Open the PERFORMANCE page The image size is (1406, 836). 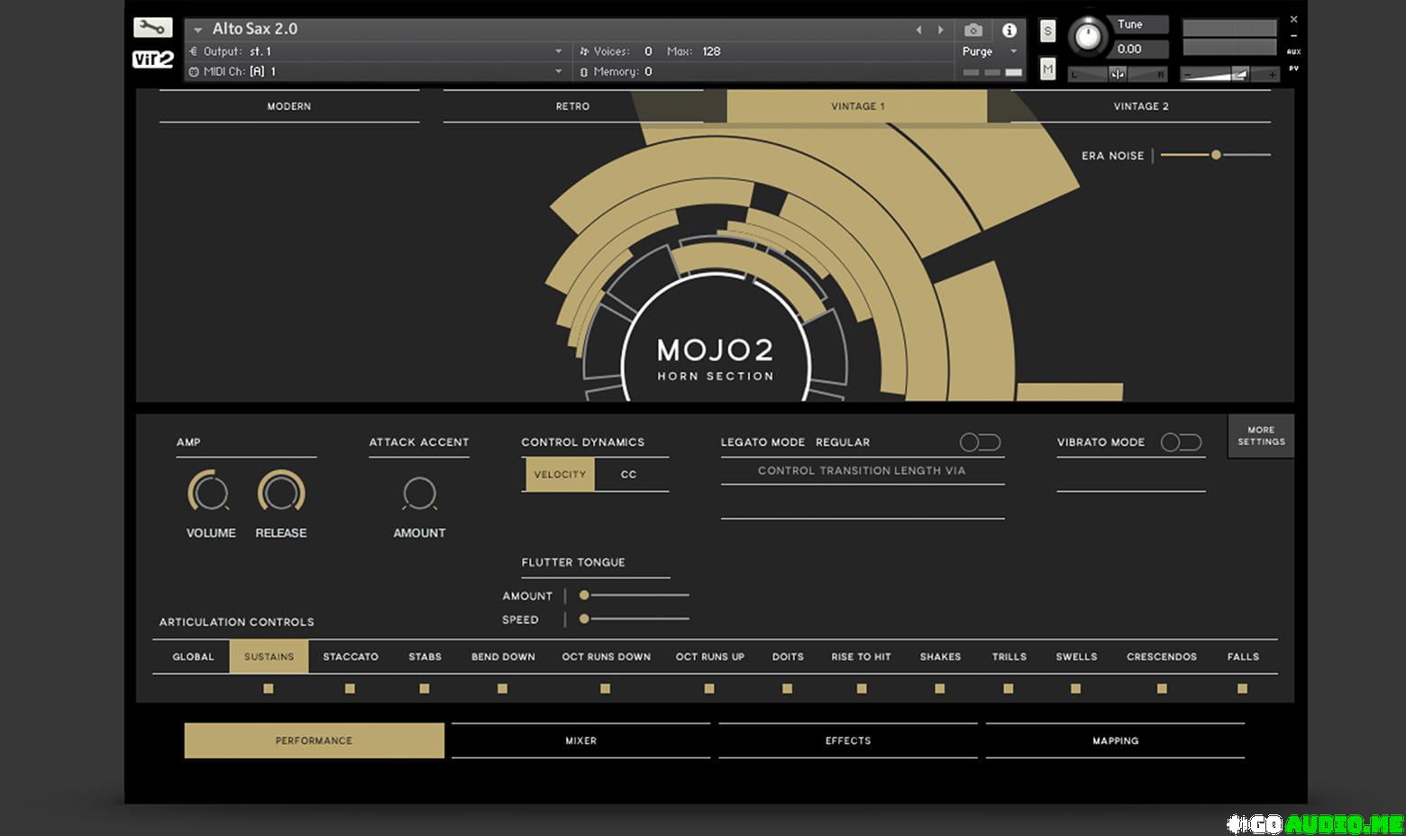314,741
